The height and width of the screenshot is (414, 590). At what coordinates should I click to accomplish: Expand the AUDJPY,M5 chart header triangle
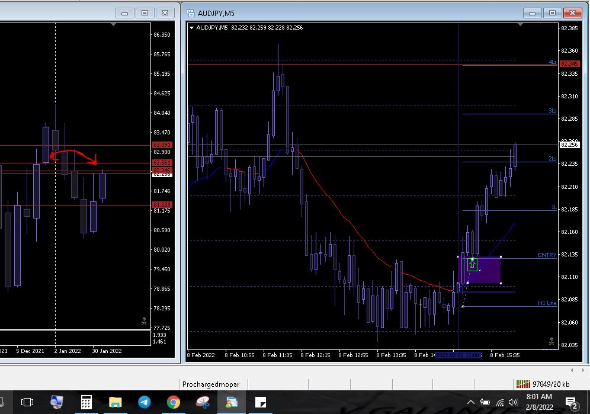click(x=191, y=27)
